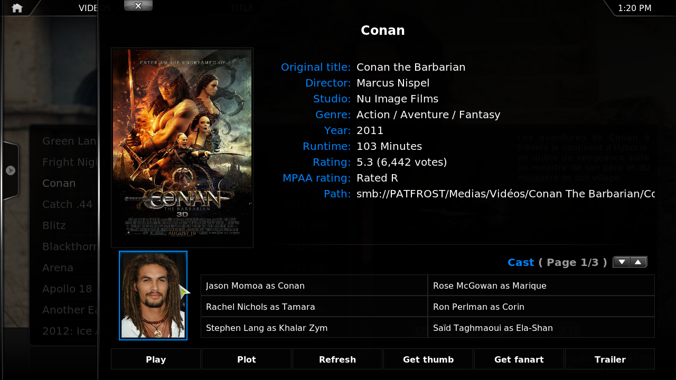676x380 pixels.
Task: Select Green Lantern in the movie list
Action: point(69,141)
